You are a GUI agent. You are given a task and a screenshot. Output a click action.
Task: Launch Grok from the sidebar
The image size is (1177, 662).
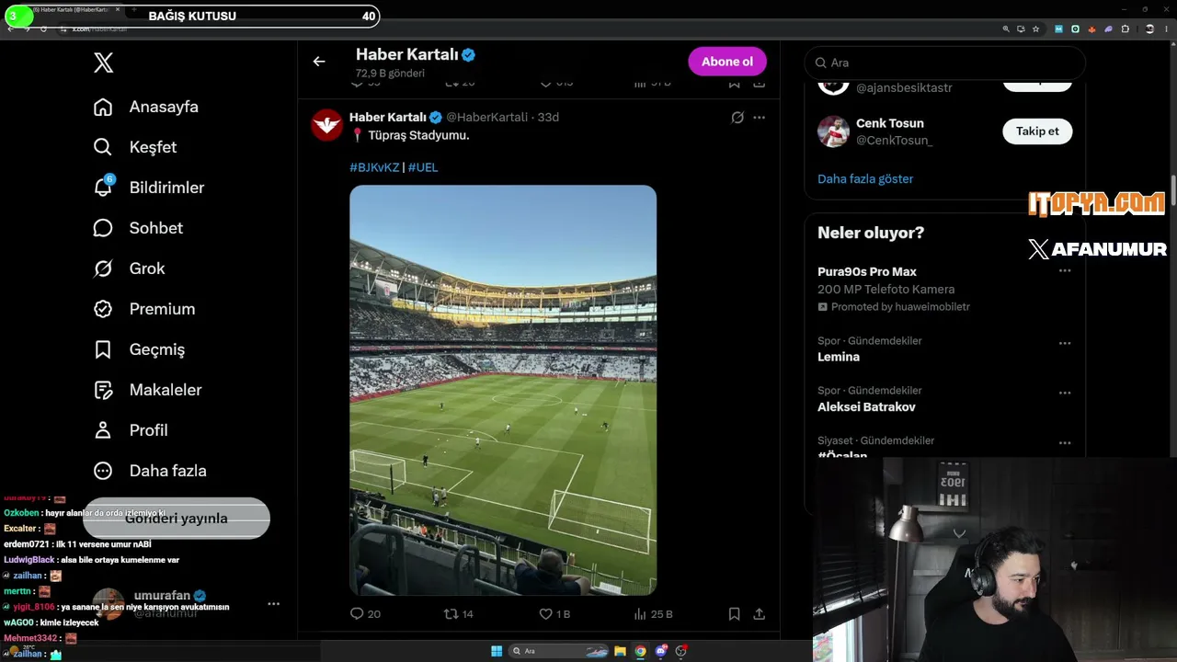tap(130, 268)
